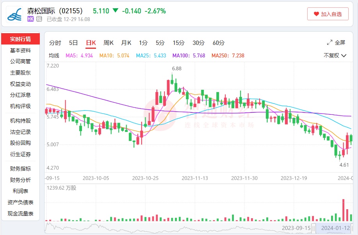The image size is (358, 235).
Task: Switch to the 60分 interval
Action: (x=219, y=43)
